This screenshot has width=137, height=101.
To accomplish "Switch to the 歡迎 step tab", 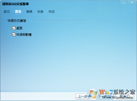I will pos(7,12).
